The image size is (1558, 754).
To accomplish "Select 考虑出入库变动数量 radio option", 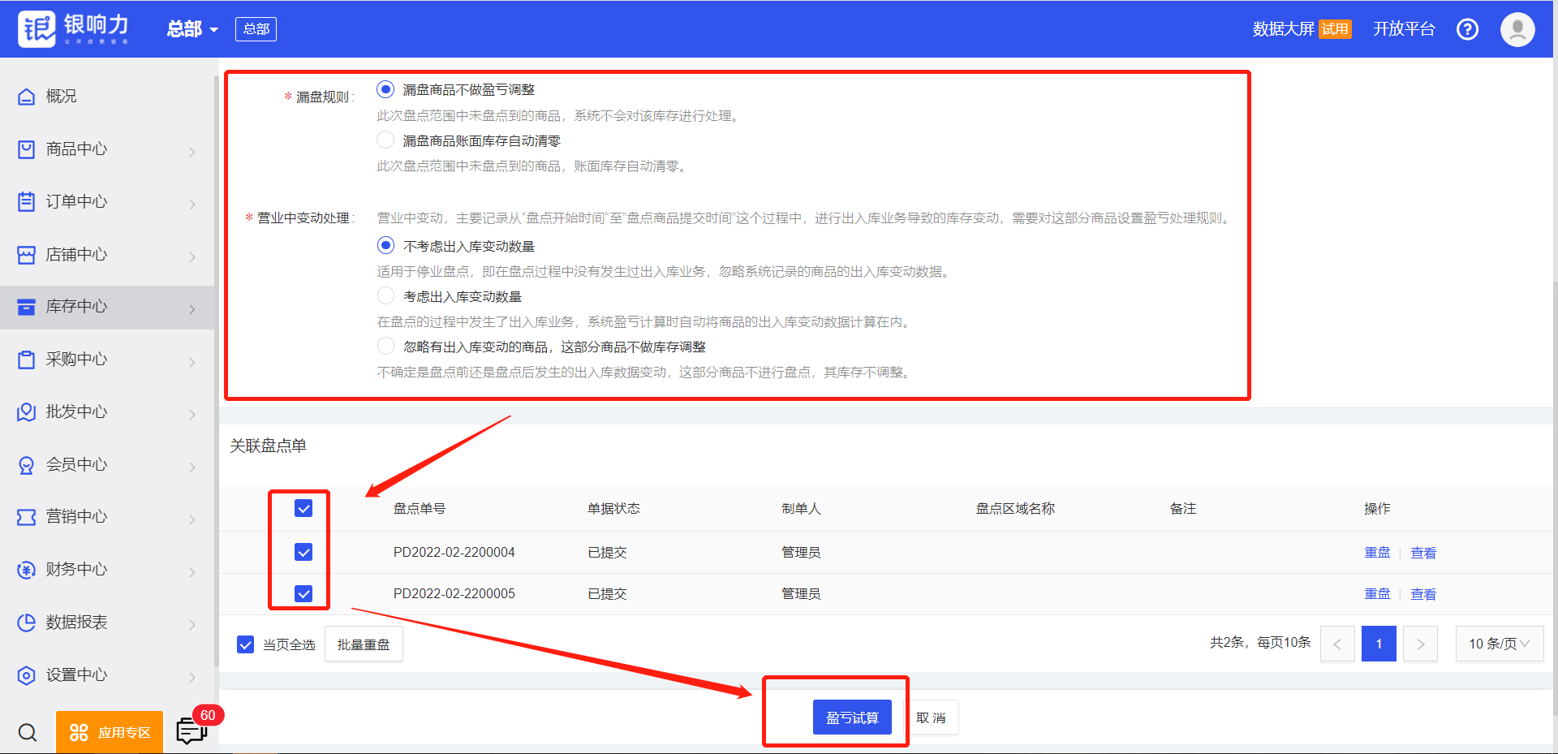I will pyautogui.click(x=385, y=296).
